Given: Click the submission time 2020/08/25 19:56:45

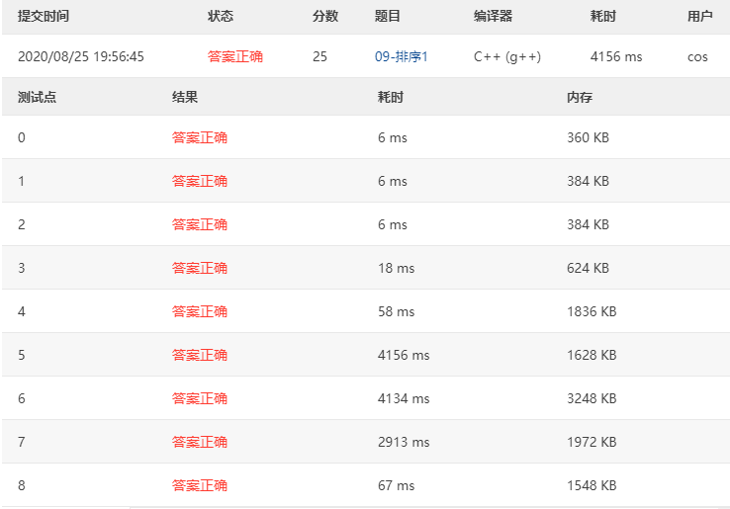Looking at the screenshot, I should (81, 56).
